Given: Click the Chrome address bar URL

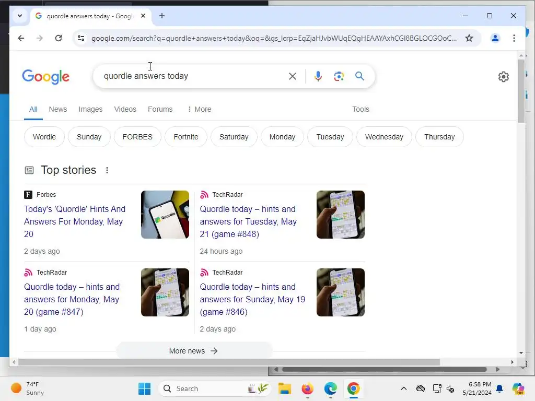Looking at the screenshot, I should [274, 38].
